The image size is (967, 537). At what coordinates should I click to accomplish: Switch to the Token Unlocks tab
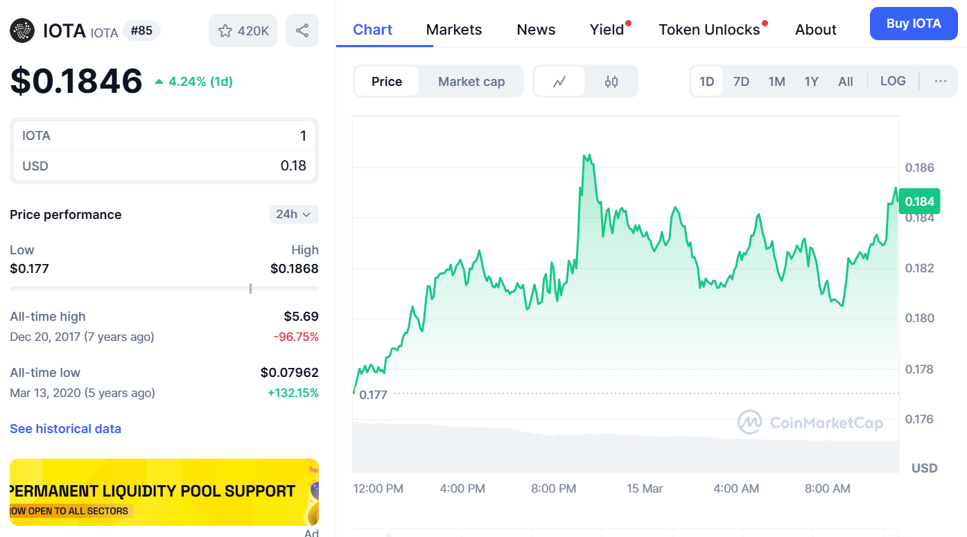click(709, 30)
